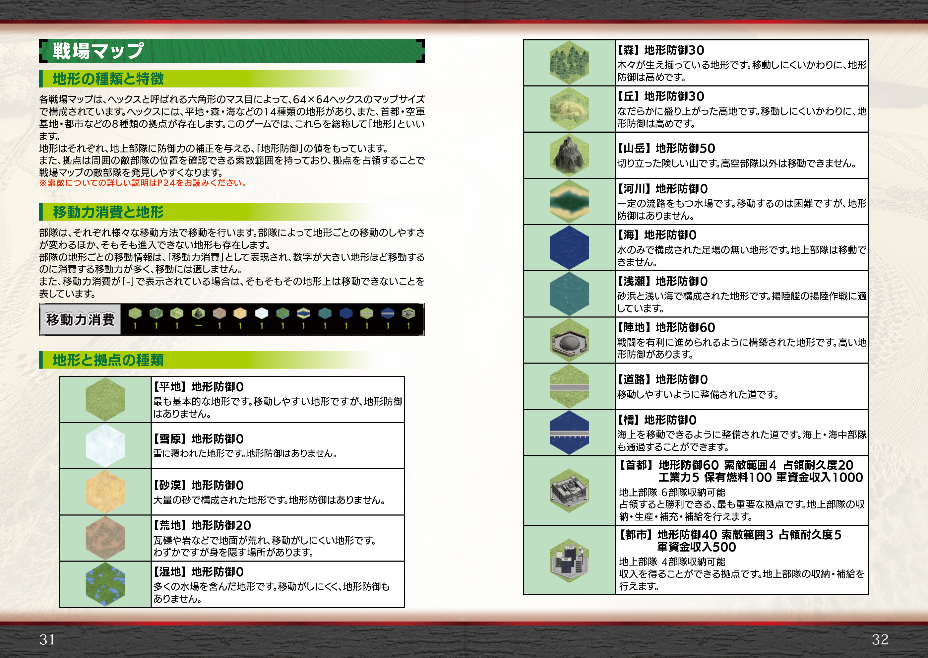Click page number 32
Viewport: 928px width, 658px height.
pyautogui.click(x=880, y=639)
